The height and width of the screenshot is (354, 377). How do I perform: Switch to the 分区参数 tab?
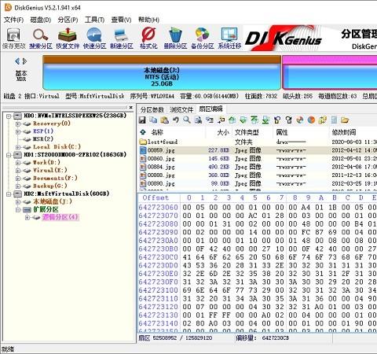point(152,109)
